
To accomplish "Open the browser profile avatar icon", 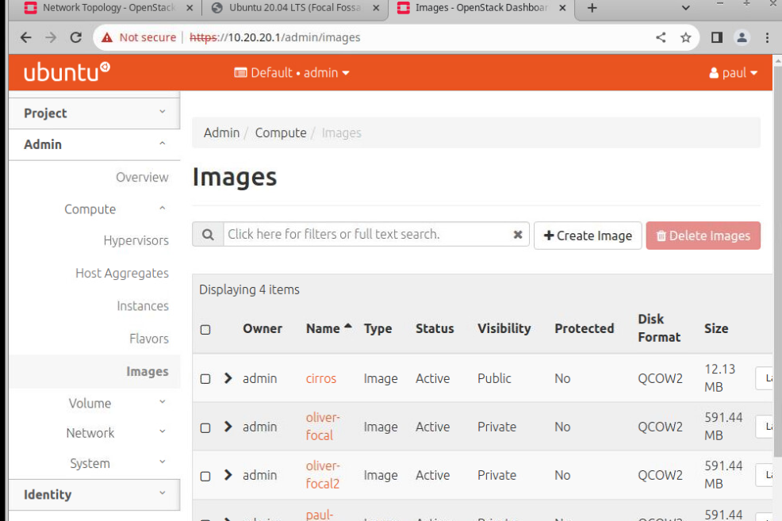I will [742, 37].
